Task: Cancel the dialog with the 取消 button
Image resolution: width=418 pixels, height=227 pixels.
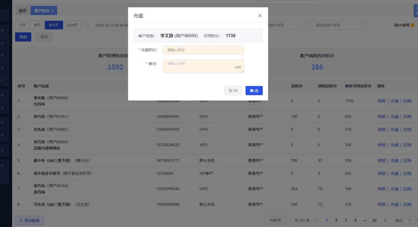Action: click(233, 90)
